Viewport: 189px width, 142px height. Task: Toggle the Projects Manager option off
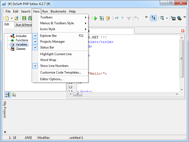pos(52,42)
